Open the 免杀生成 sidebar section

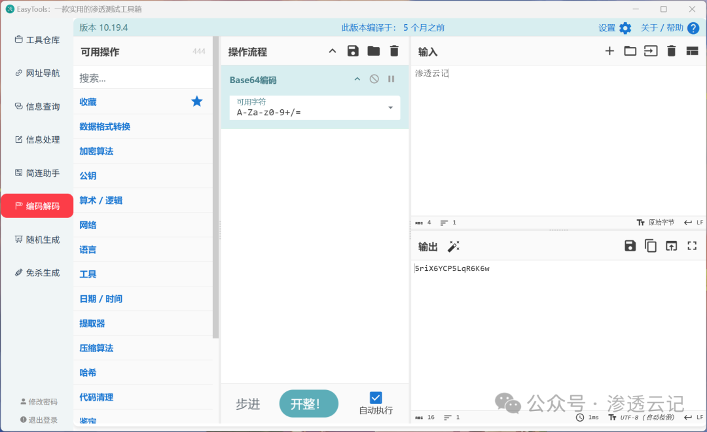[x=37, y=273]
